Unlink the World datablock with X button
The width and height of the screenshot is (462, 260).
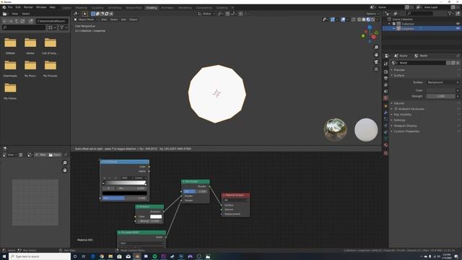point(458,63)
